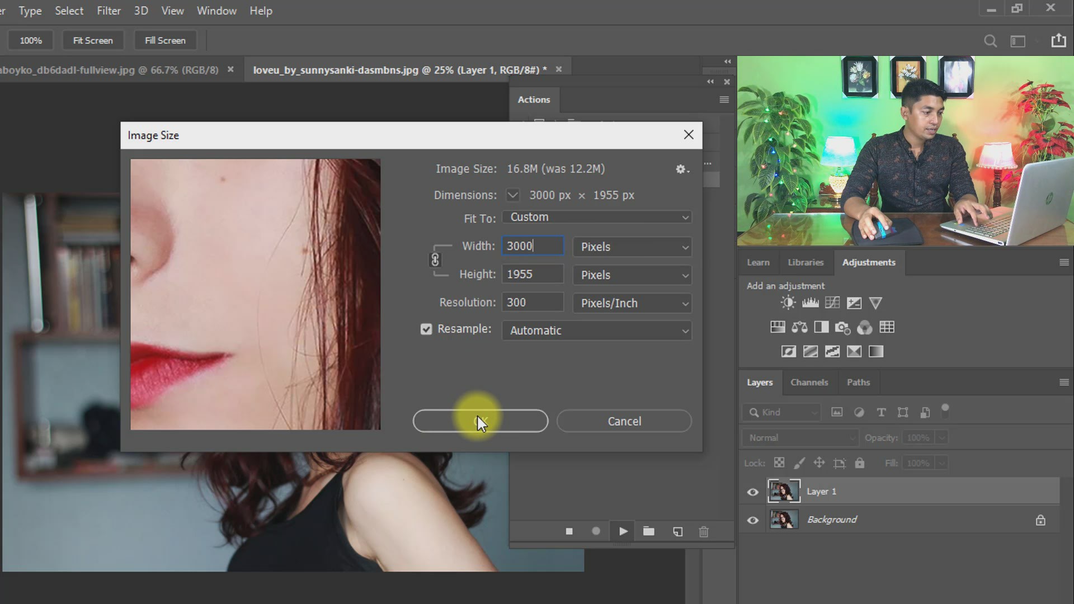The width and height of the screenshot is (1074, 604).
Task: Hide the Background layer eye icon
Action: coord(753,520)
